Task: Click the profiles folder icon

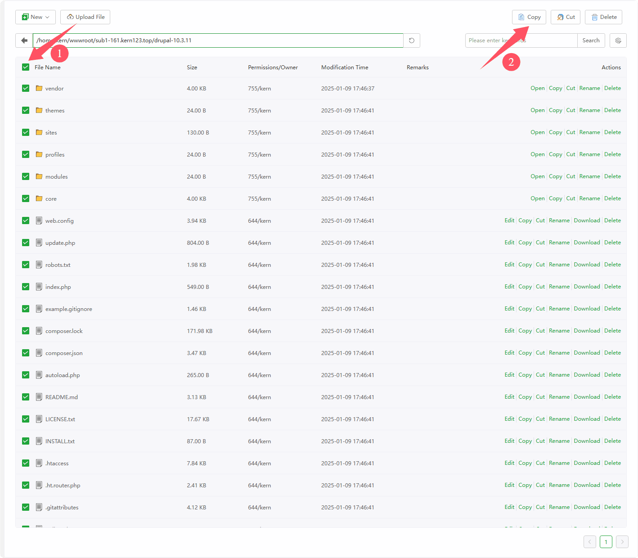Action: coord(39,154)
